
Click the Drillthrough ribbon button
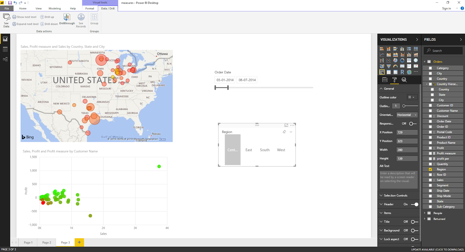[67, 19]
